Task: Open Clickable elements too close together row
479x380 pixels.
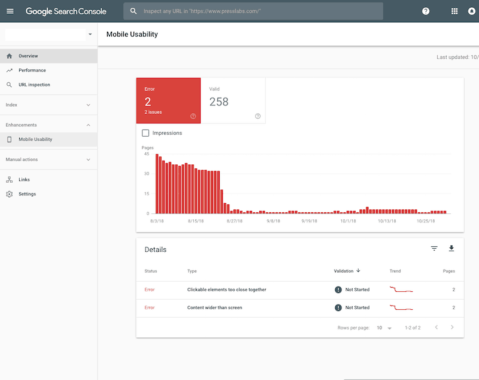Action: pyautogui.click(x=300, y=290)
